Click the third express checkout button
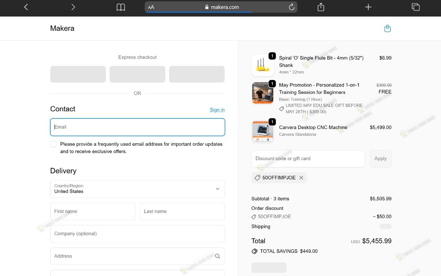 [197, 74]
